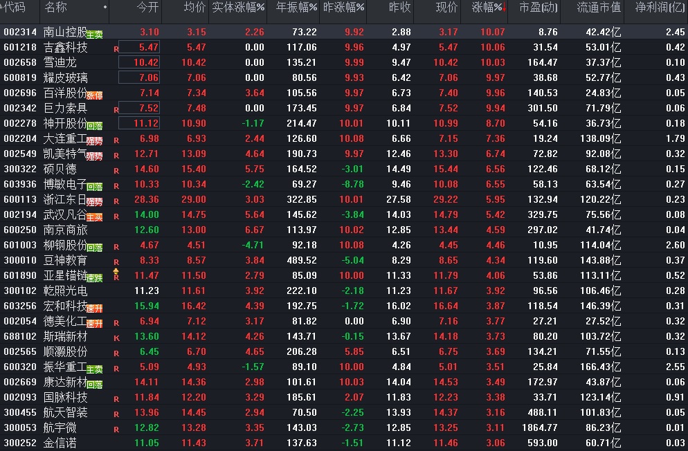Screen dimensions: 688x451
Task: Sort by the 净利润(亿) column header
Action: click(x=660, y=8)
